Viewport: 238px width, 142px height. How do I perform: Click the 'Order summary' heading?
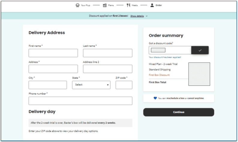click(166, 36)
